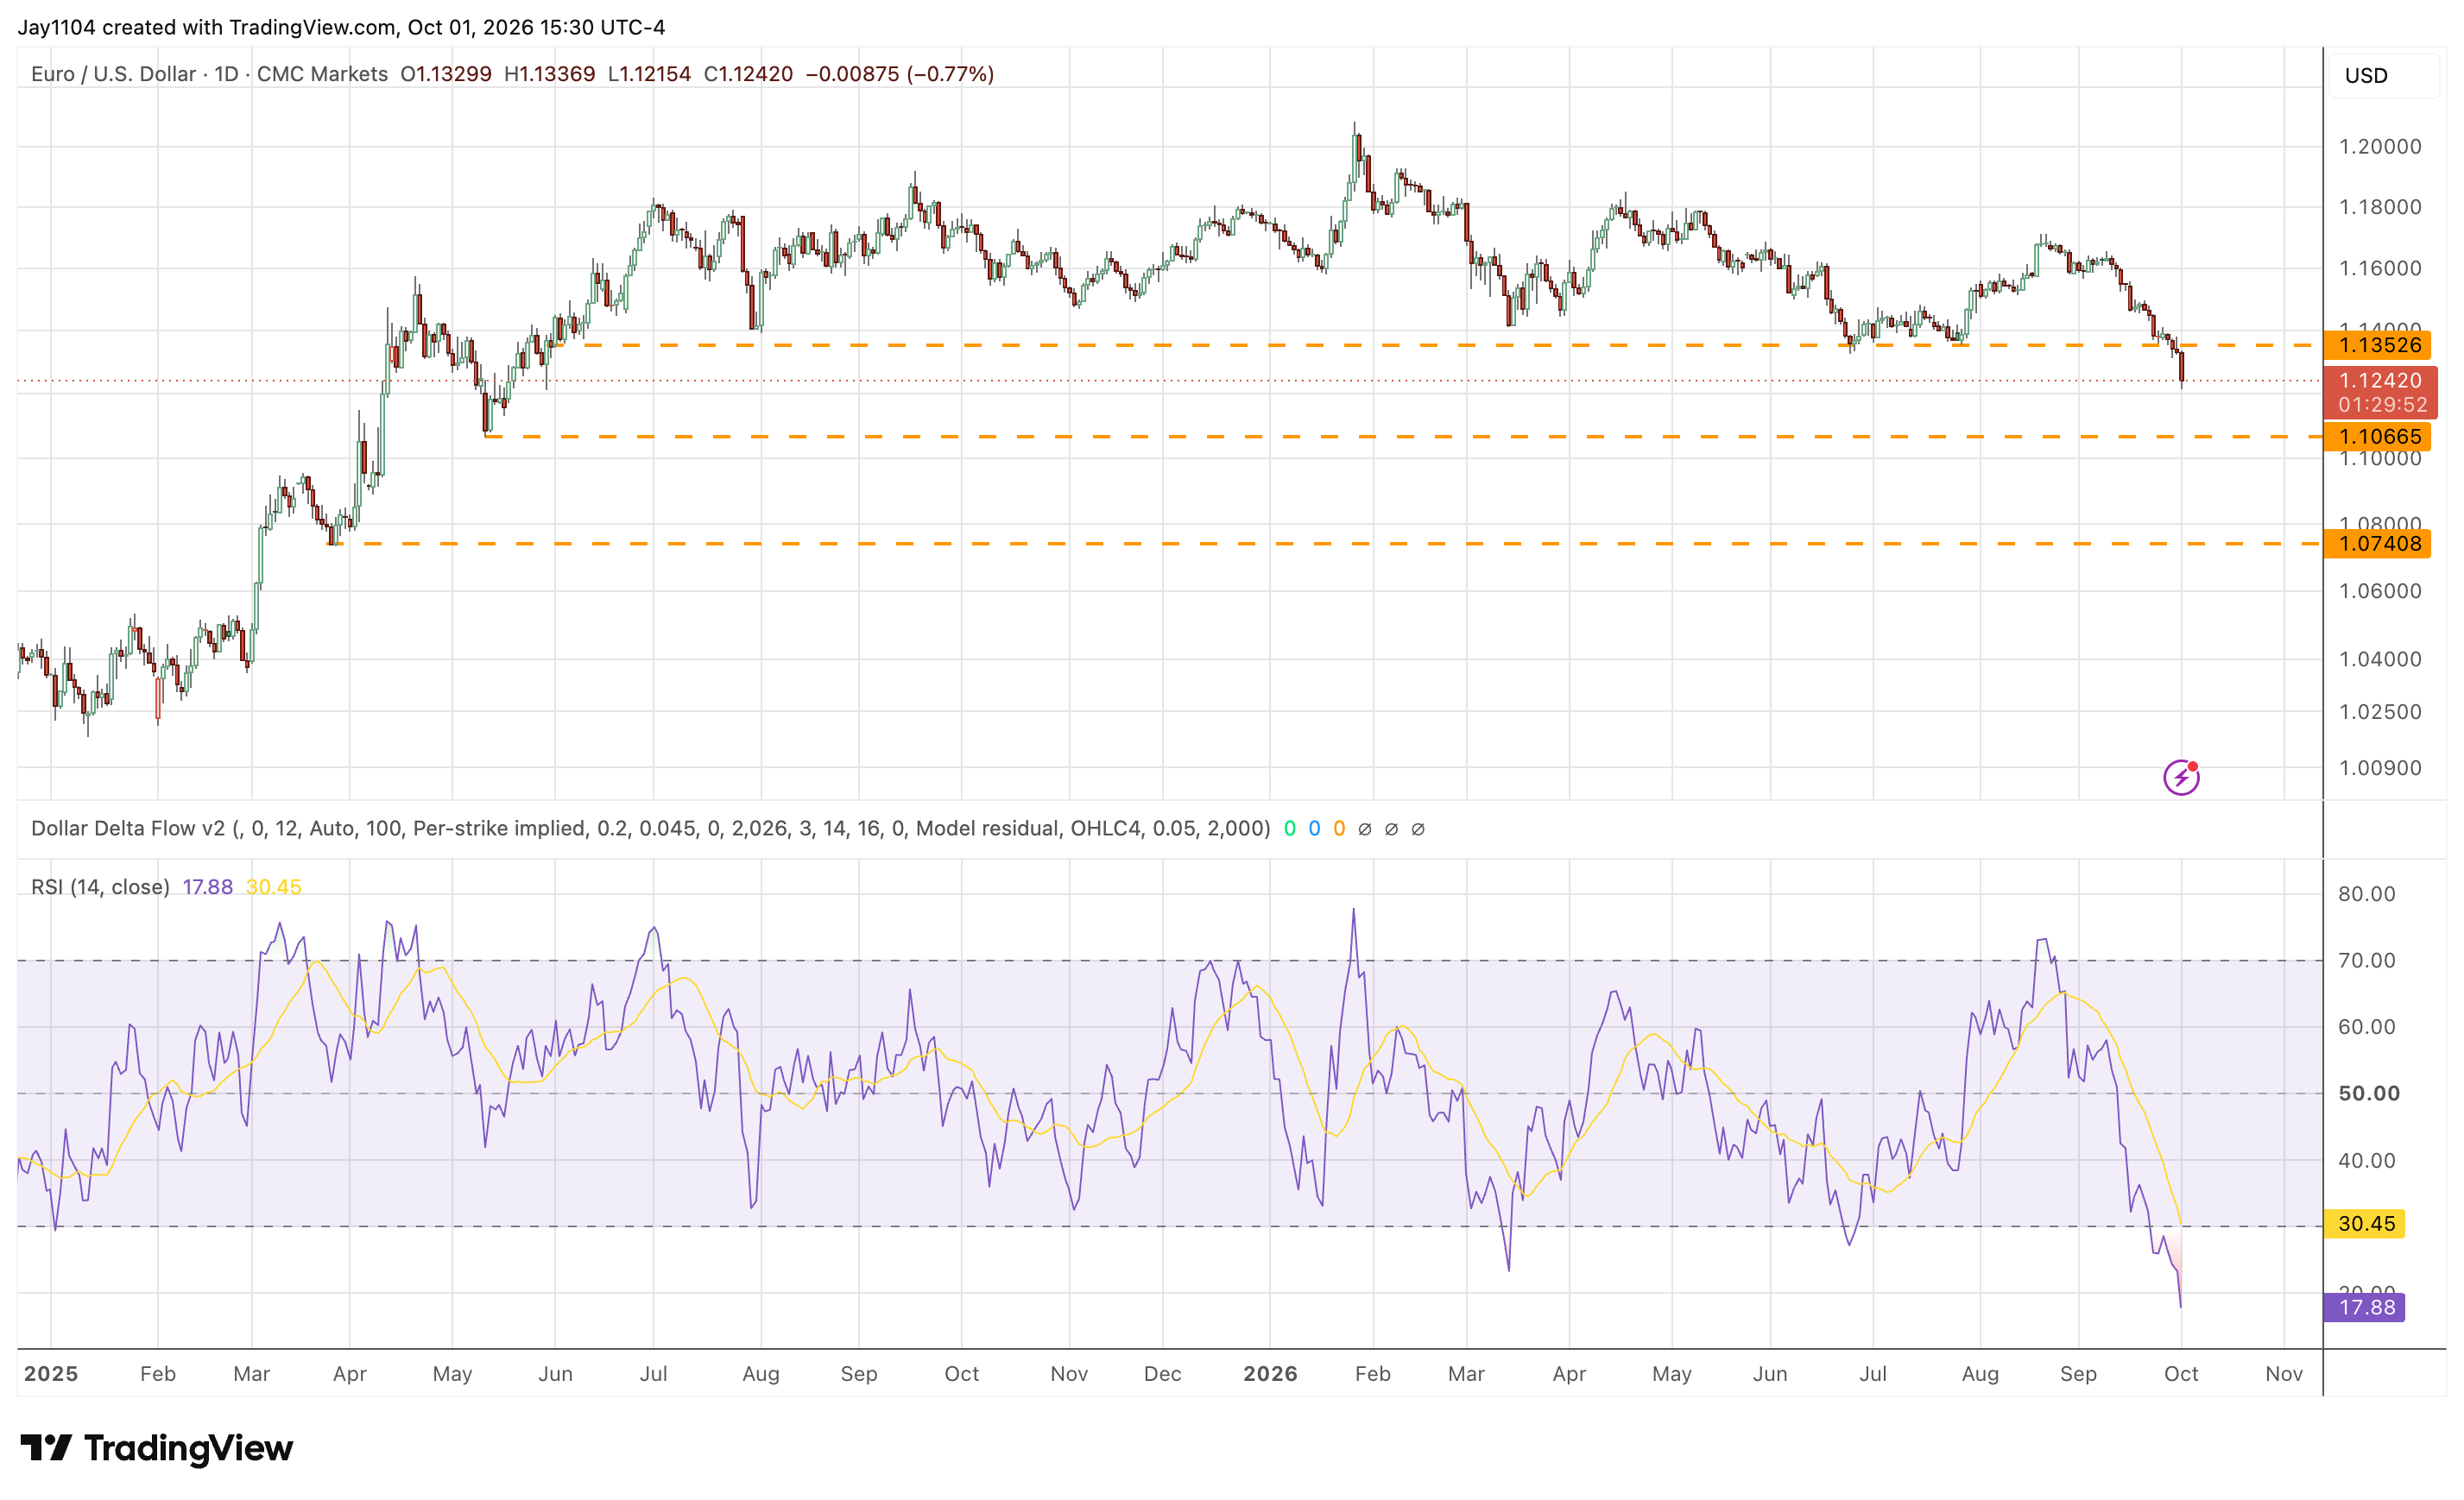2464x1500 pixels.
Task: Click the 2026 label on time axis
Action: (x=1270, y=1374)
